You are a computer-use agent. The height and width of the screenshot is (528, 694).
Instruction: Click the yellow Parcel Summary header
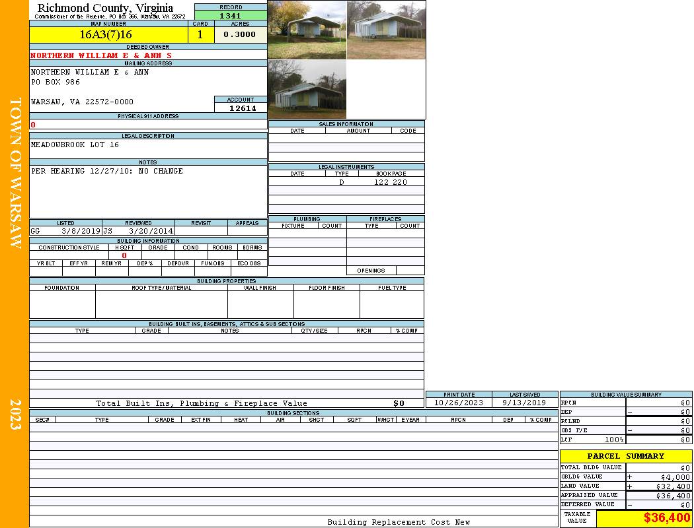pos(625,456)
